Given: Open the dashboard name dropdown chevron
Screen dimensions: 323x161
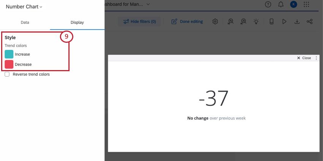Looking at the screenshot, I should 148,4.
